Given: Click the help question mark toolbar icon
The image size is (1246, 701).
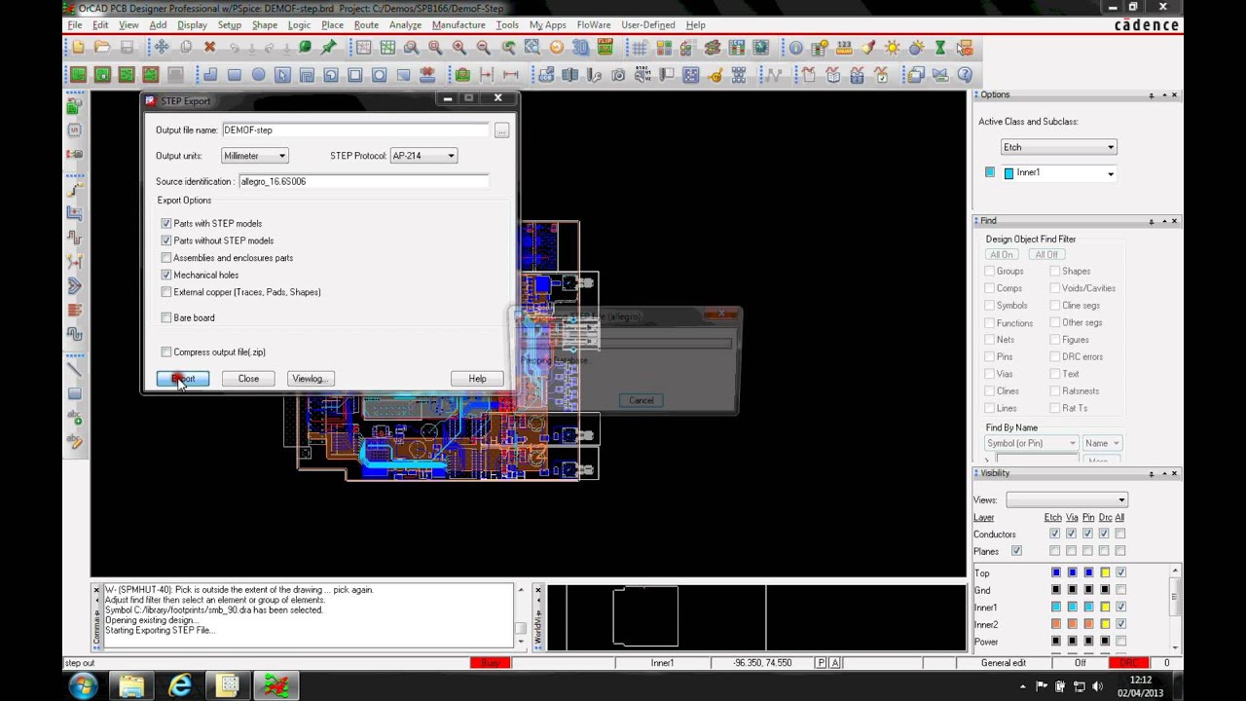Looking at the screenshot, I should coord(965,74).
